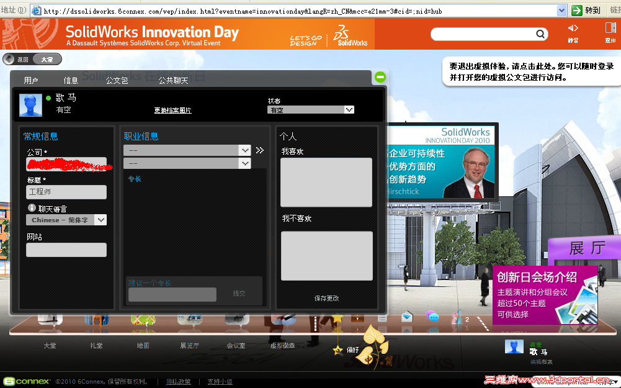Click the double-arrow next to profession dropdown
The width and height of the screenshot is (621, 388).
[260, 150]
